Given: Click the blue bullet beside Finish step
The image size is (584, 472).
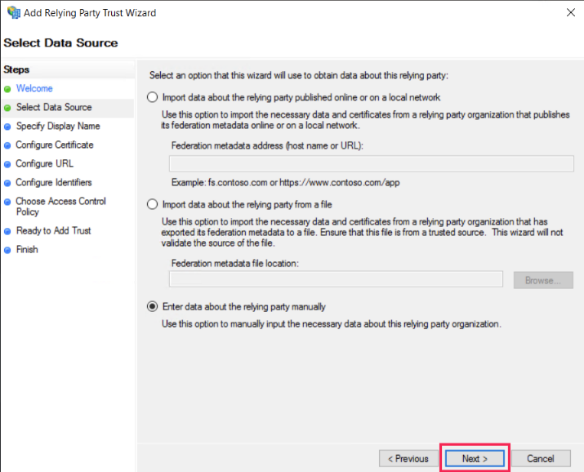Looking at the screenshot, I should (8, 250).
